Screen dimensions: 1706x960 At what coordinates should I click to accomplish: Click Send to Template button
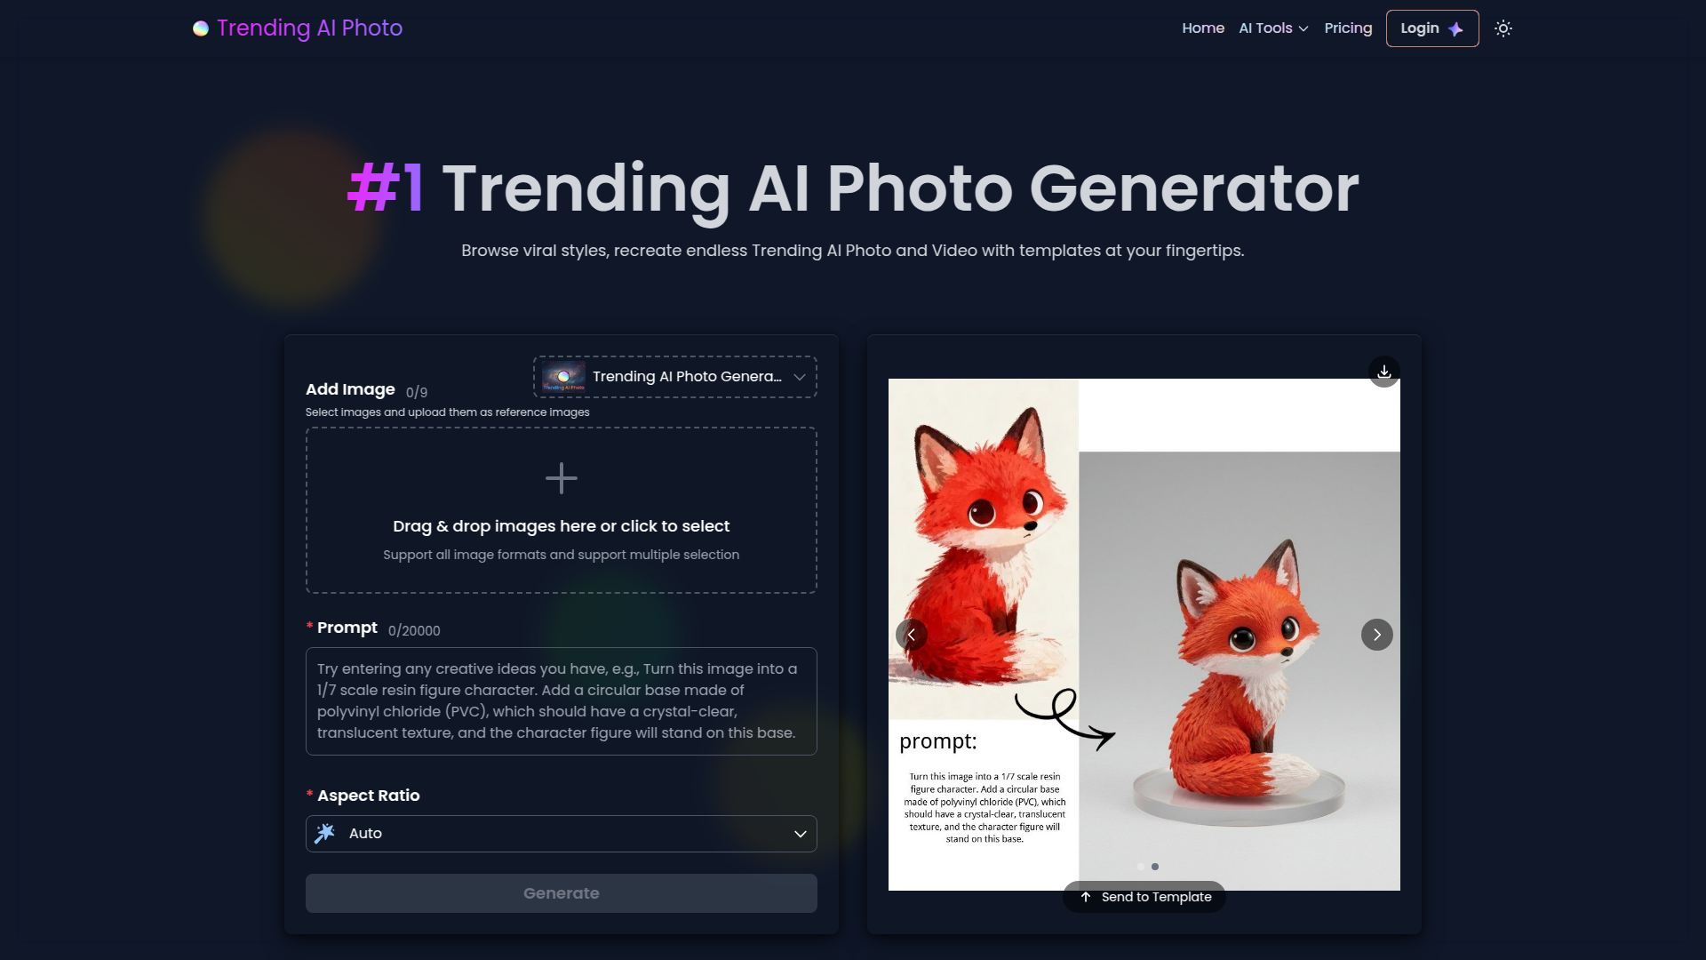tap(1144, 897)
